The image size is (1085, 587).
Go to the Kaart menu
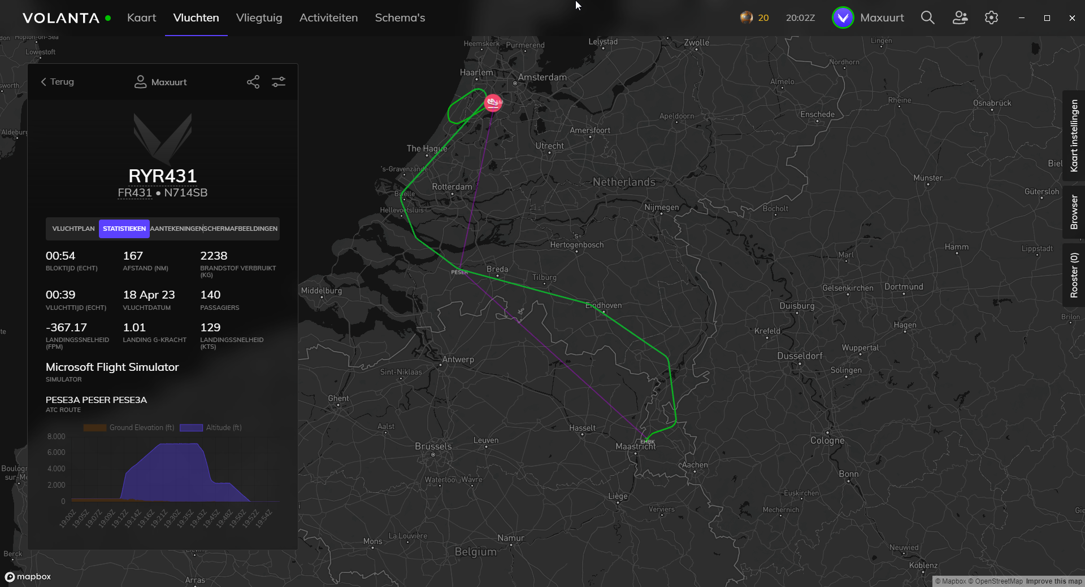point(141,17)
